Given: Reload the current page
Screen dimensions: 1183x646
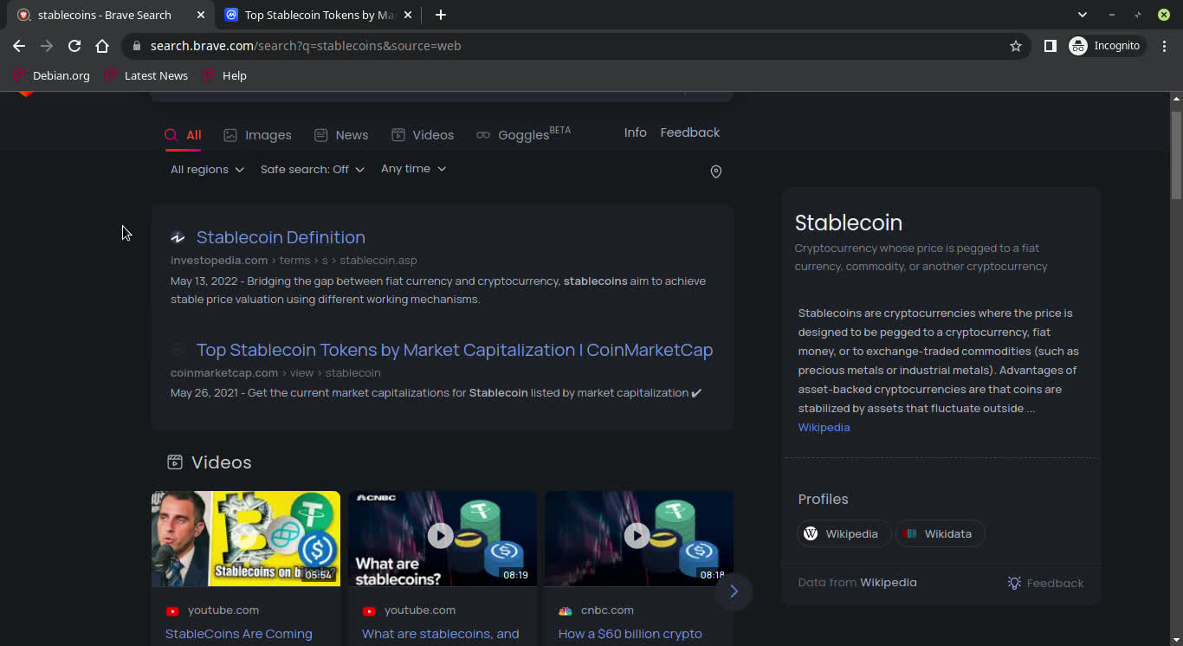Looking at the screenshot, I should [74, 46].
